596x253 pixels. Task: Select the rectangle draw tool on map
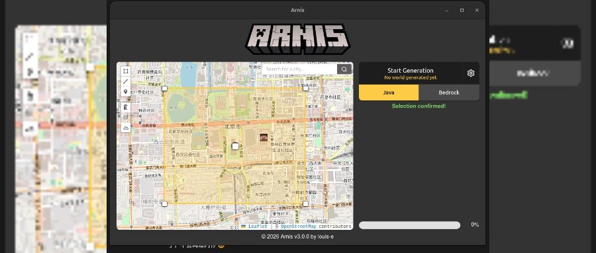(x=125, y=71)
